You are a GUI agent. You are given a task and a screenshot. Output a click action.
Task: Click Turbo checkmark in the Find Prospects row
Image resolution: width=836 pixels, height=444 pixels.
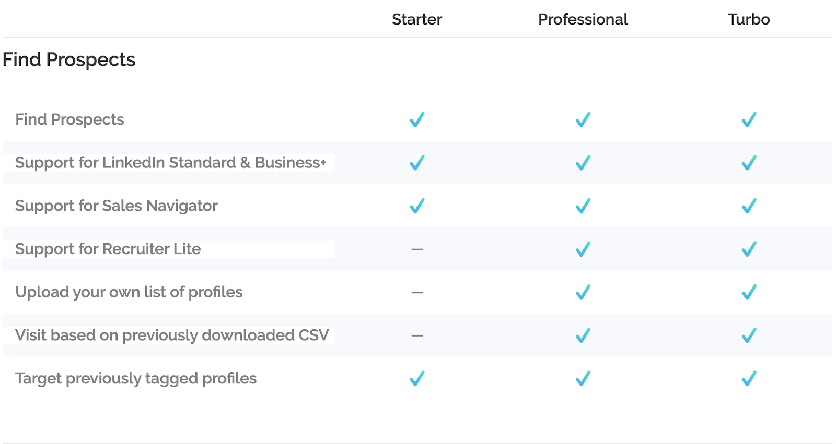click(749, 119)
